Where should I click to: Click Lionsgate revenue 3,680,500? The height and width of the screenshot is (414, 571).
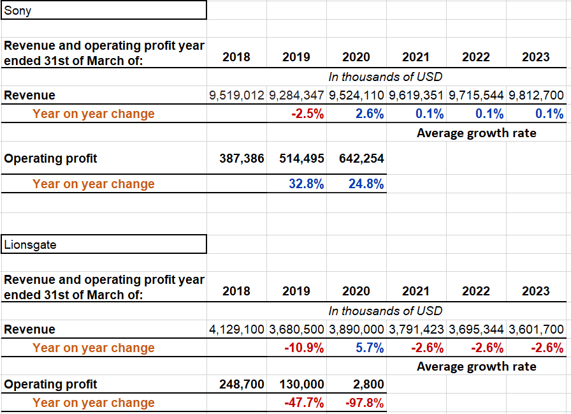tap(296, 329)
